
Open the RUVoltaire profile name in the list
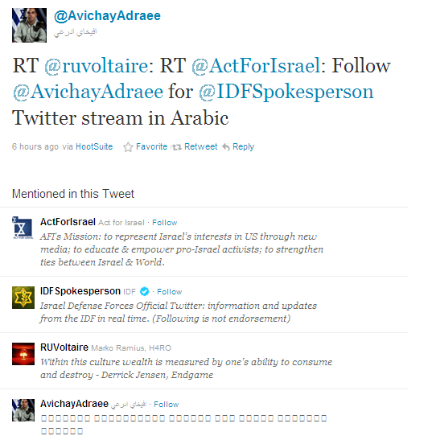tap(64, 347)
